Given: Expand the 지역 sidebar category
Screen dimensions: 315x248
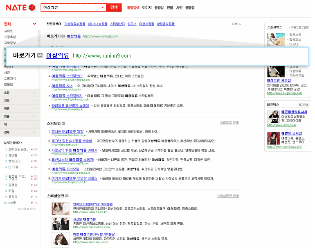Looking at the screenshot, I should point(20,101).
